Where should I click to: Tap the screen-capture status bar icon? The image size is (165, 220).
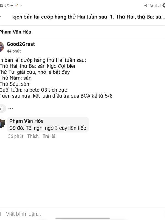(12, 5)
